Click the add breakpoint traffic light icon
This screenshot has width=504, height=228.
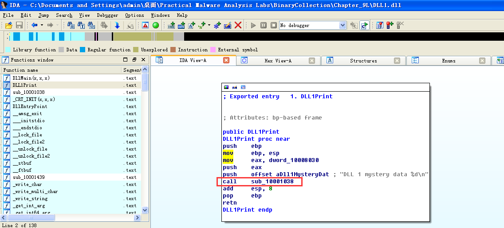coord(390,25)
